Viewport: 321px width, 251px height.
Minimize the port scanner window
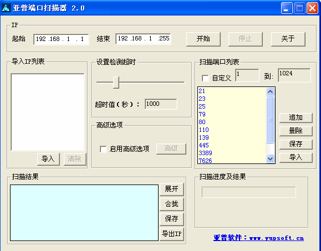pyautogui.click(x=287, y=8)
